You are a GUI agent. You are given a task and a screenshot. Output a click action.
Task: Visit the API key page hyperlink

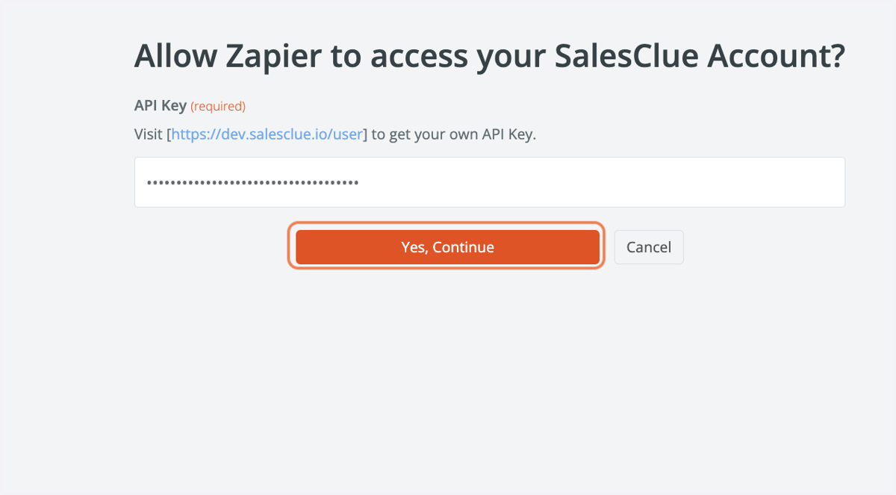pos(267,135)
